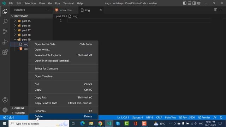Show hidden system tray icons chevron
This screenshot has height=127, width=226.
click(x=170, y=123)
